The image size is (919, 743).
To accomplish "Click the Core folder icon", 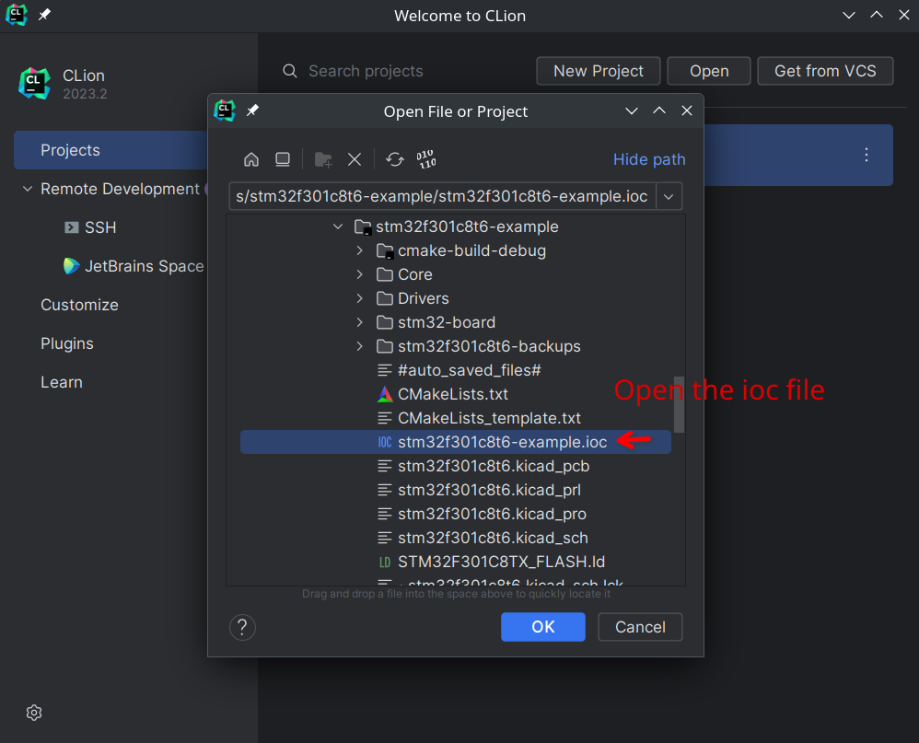I will [x=385, y=274].
